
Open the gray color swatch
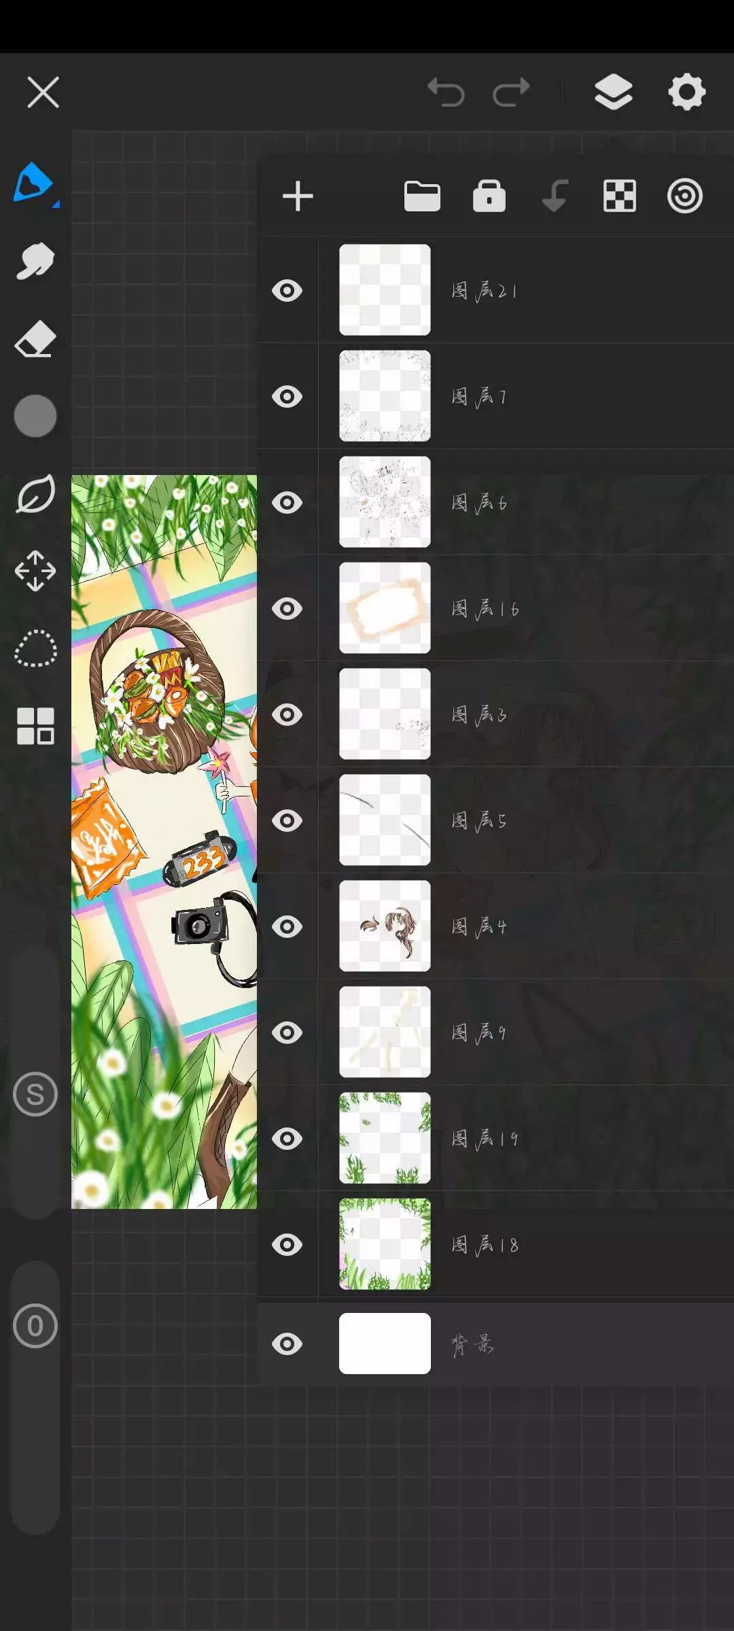tap(35, 415)
